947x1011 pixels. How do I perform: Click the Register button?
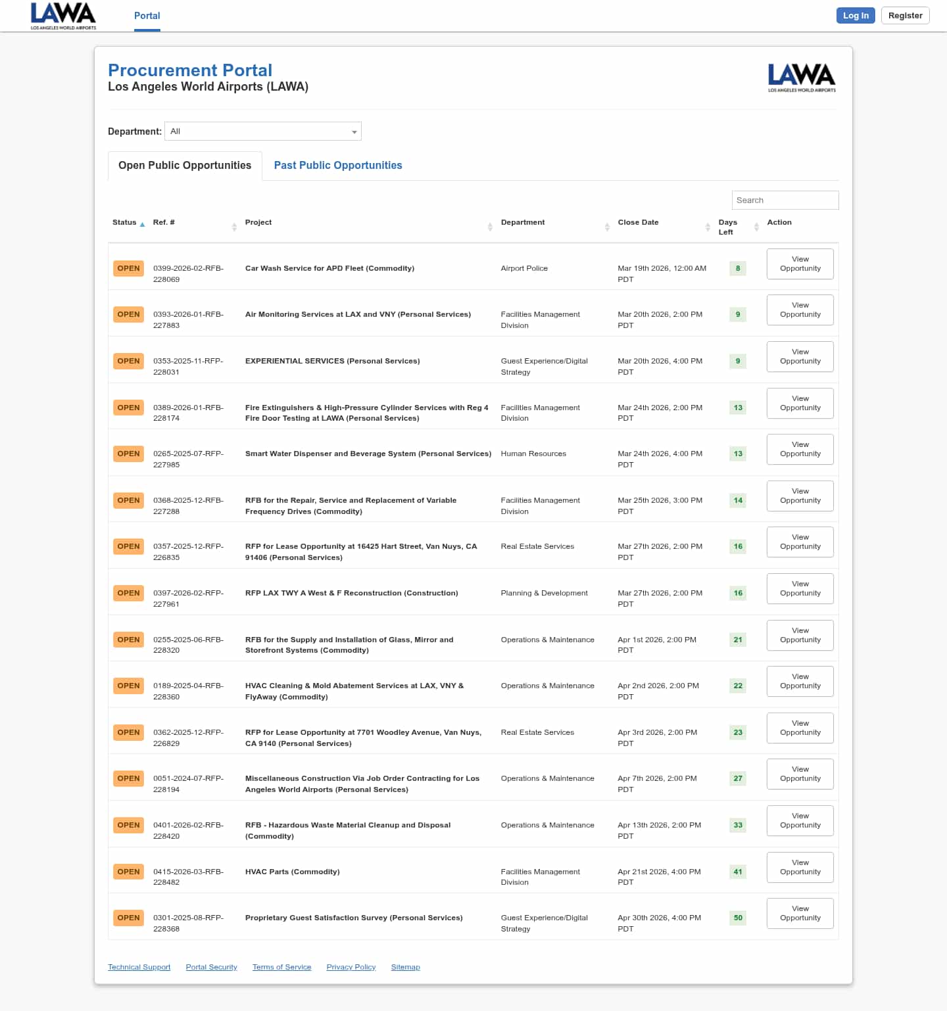(905, 16)
